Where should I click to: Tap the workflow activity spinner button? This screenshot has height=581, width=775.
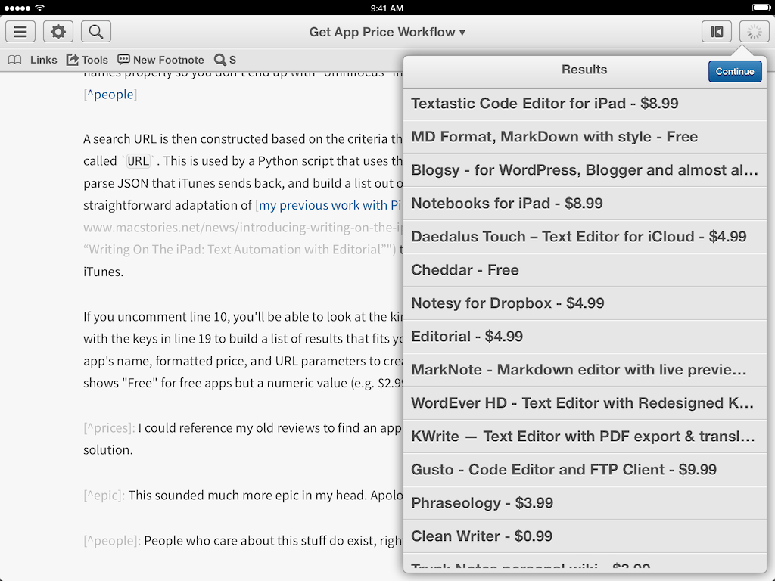(755, 32)
